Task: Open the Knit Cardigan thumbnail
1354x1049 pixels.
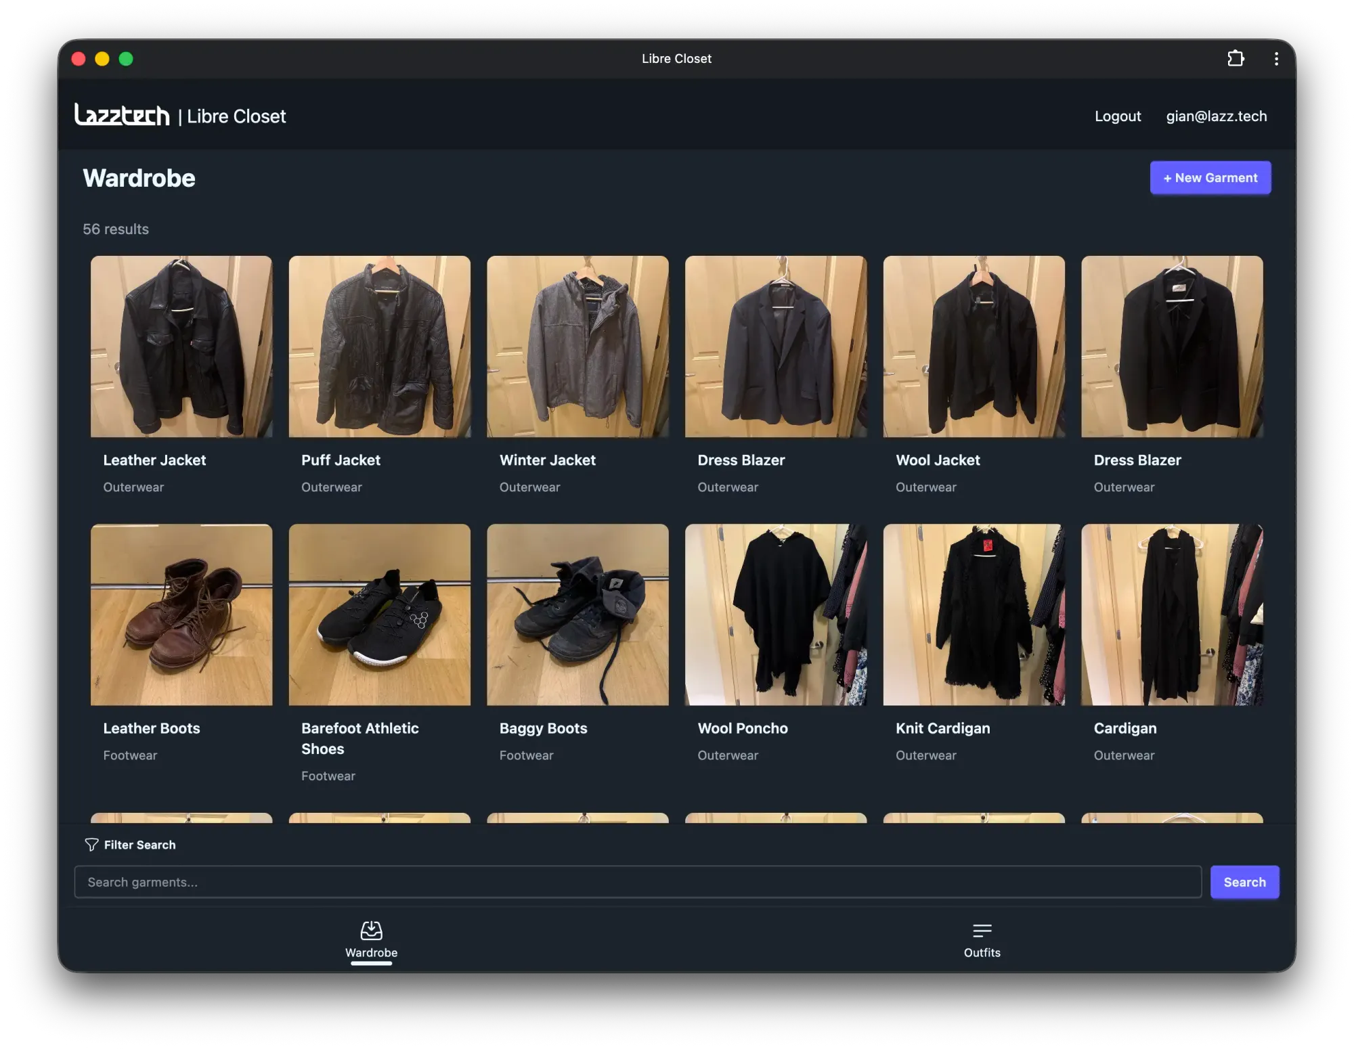Action: pos(974,615)
